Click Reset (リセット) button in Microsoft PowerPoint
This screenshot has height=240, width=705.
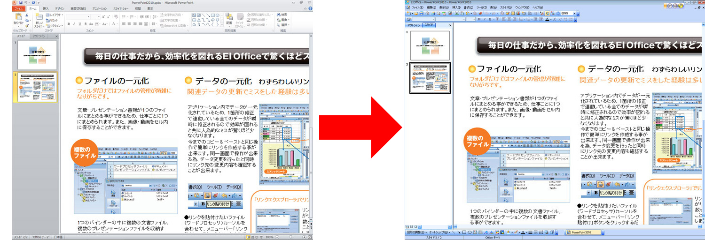(x=52, y=21)
